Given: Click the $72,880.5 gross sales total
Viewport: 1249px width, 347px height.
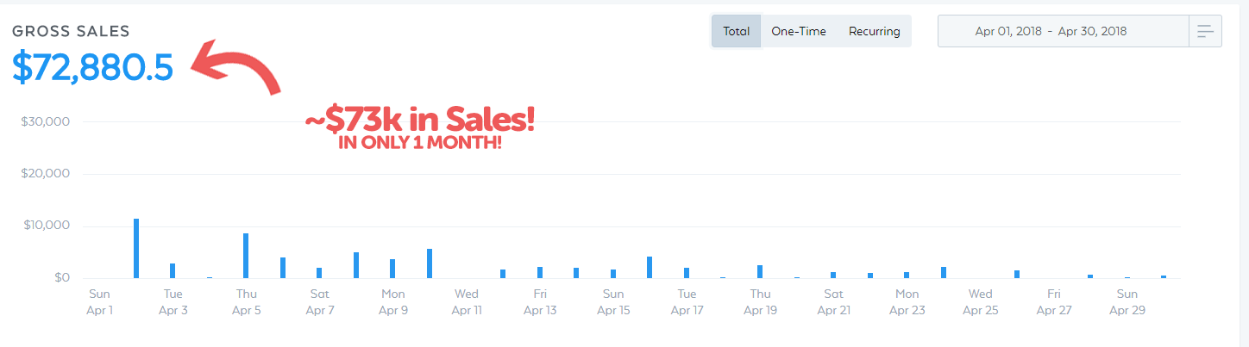Looking at the screenshot, I should tap(93, 67).
